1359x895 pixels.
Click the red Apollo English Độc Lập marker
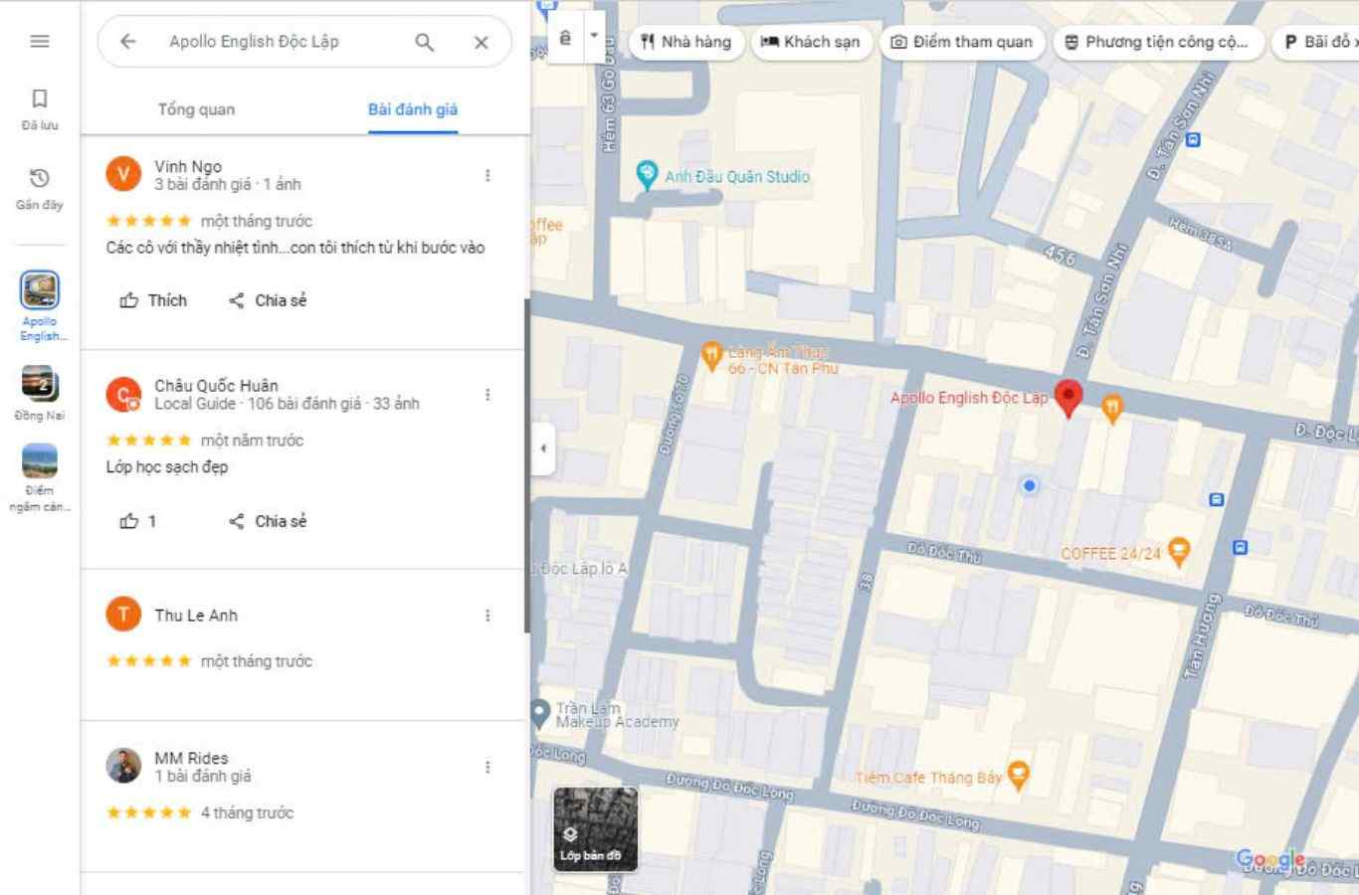(1068, 397)
